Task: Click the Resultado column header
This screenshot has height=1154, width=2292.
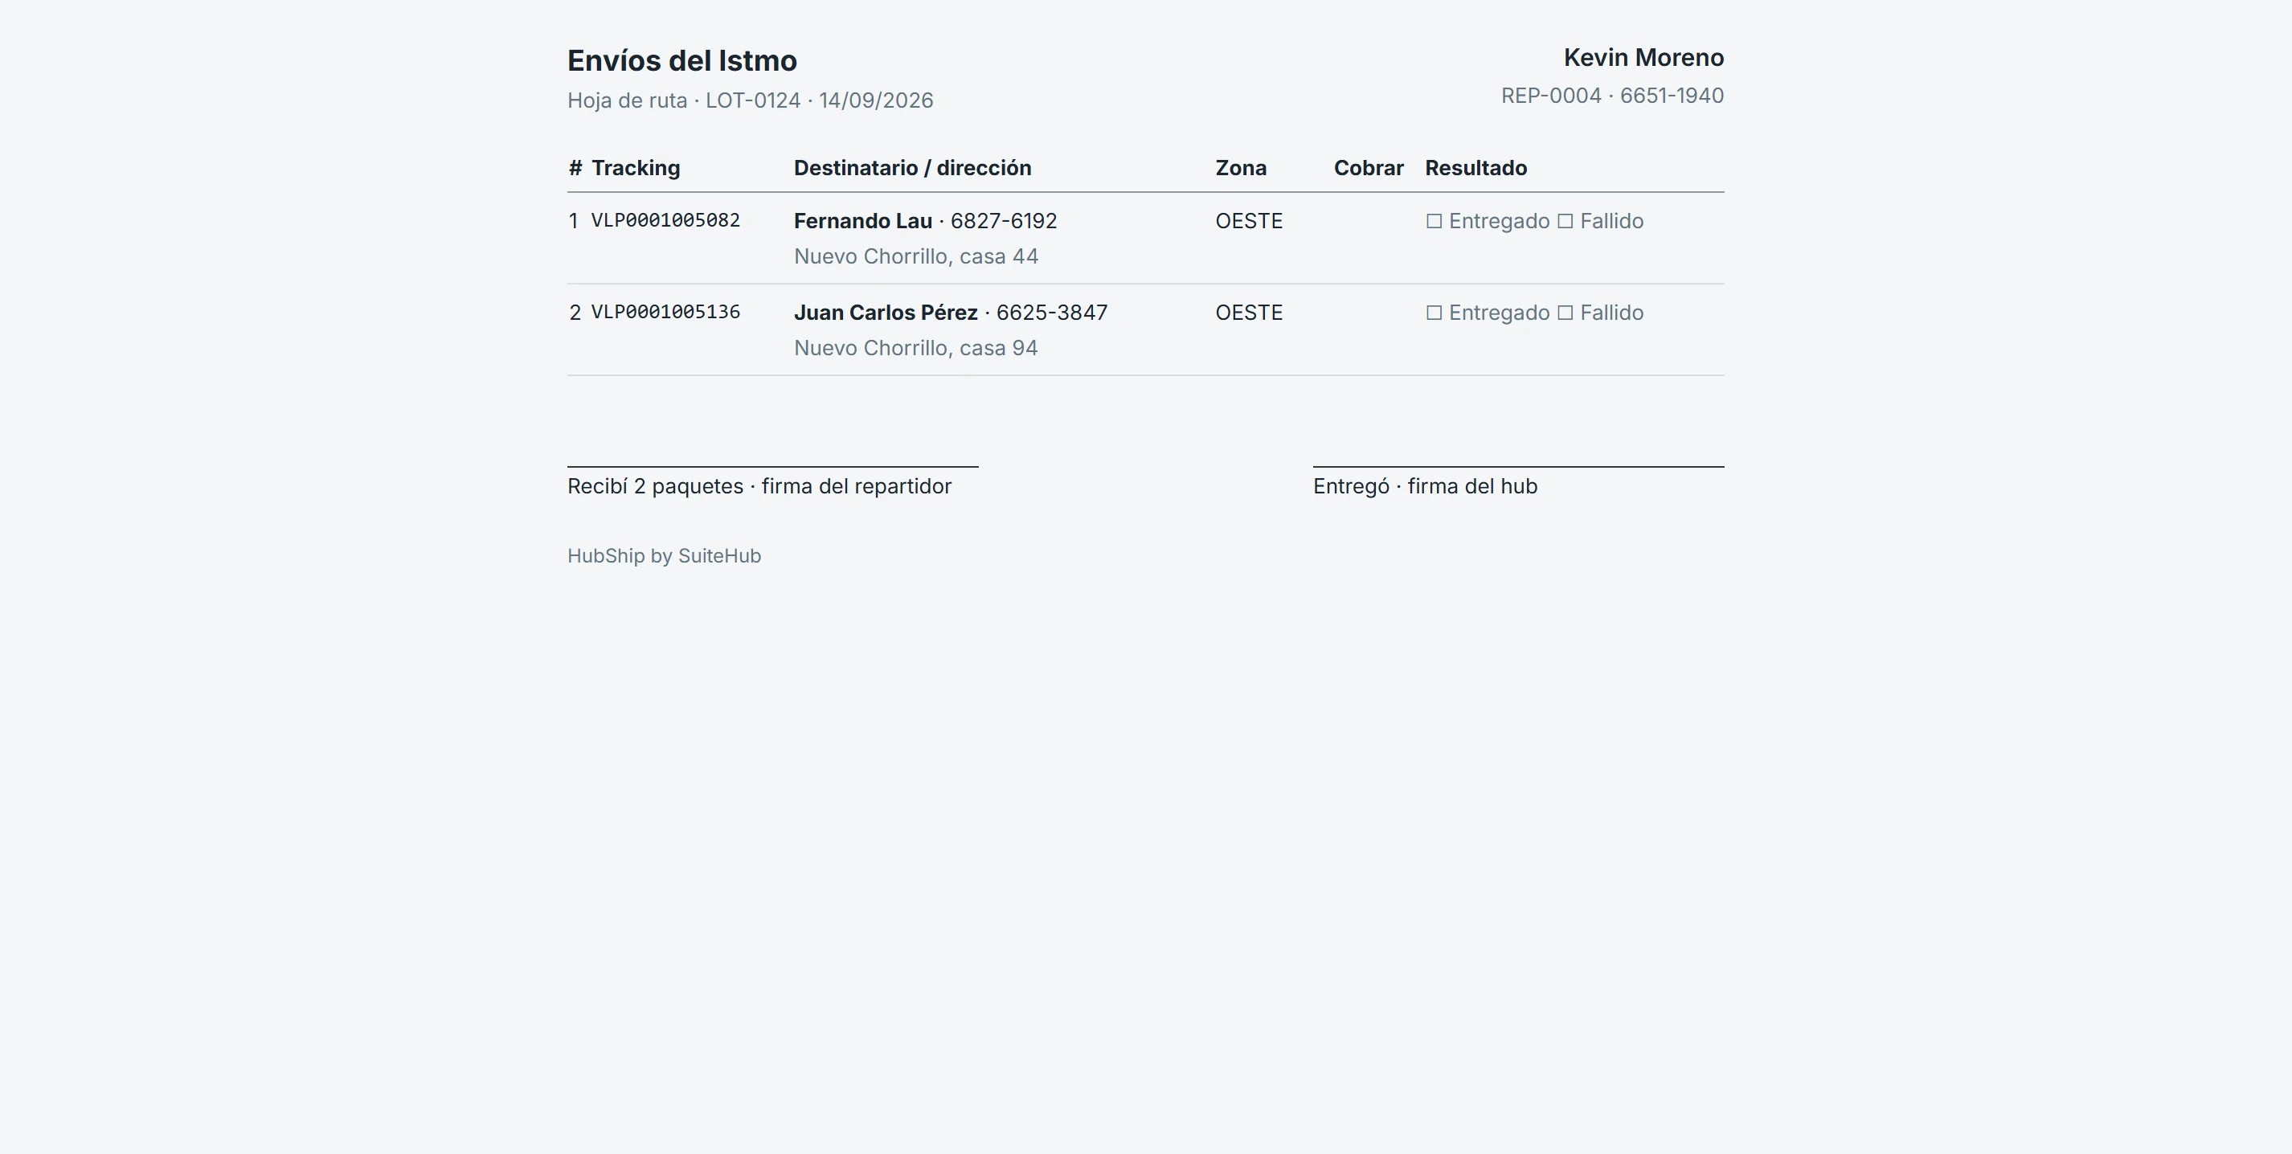Action: 1476,168
